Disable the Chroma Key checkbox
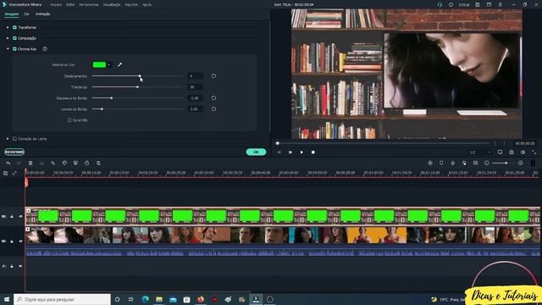 (x=14, y=49)
